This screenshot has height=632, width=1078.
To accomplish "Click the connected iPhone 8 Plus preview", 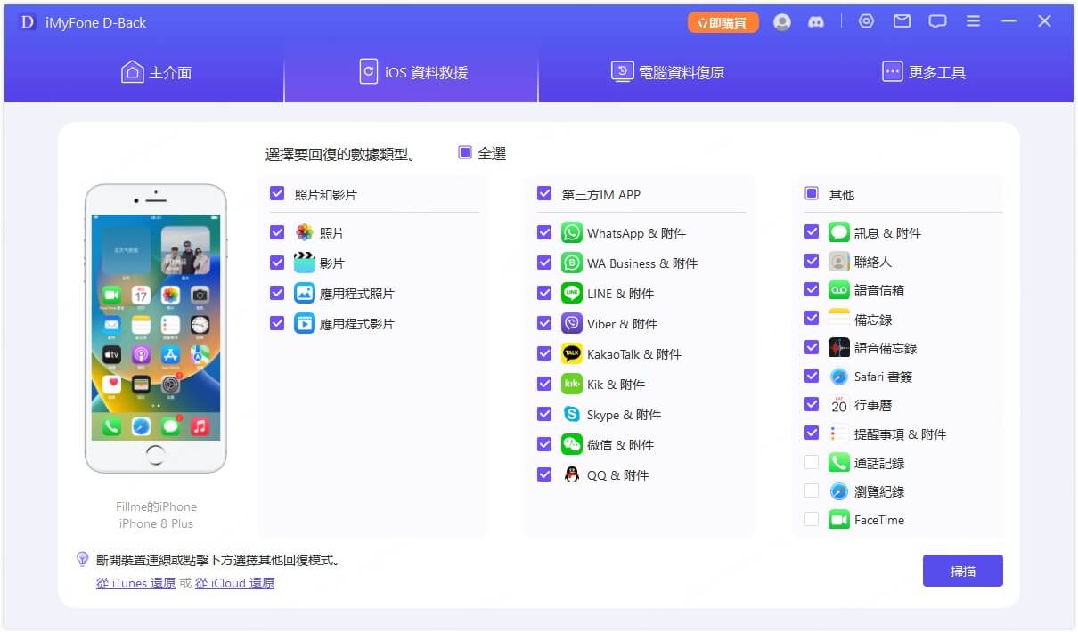I will click(x=155, y=328).
